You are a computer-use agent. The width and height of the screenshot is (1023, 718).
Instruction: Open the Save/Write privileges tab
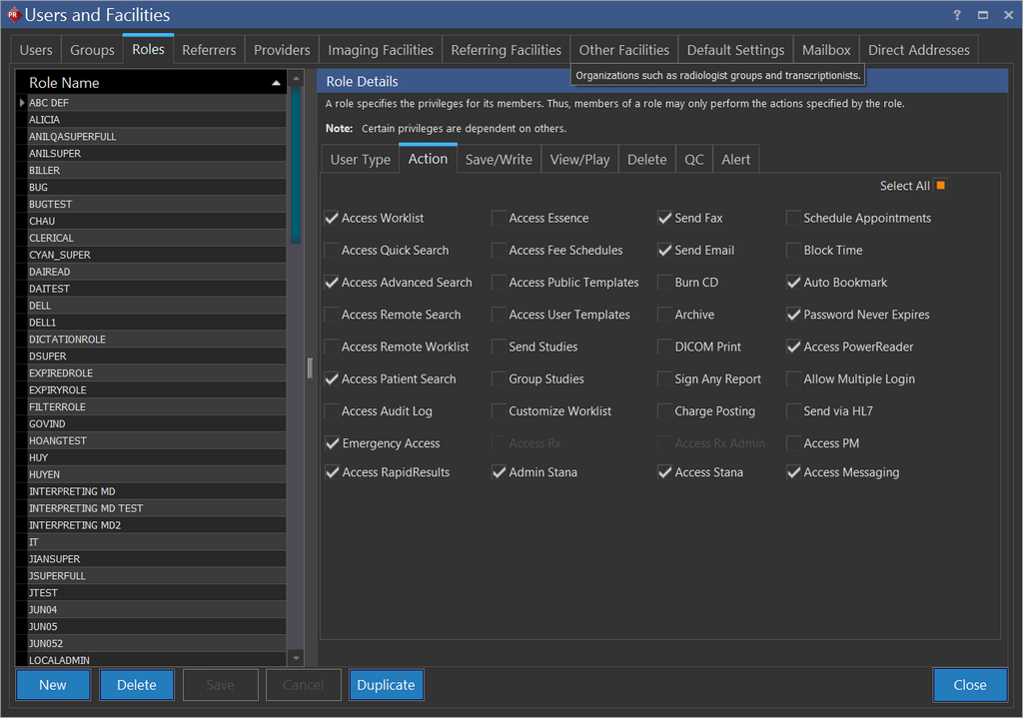(499, 160)
